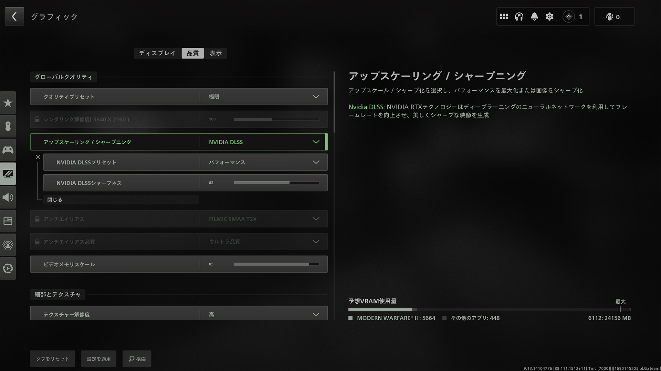The height and width of the screenshot is (371, 661).
Task: Switch to the ディスプレイ tab
Action: (x=157, y=53)
